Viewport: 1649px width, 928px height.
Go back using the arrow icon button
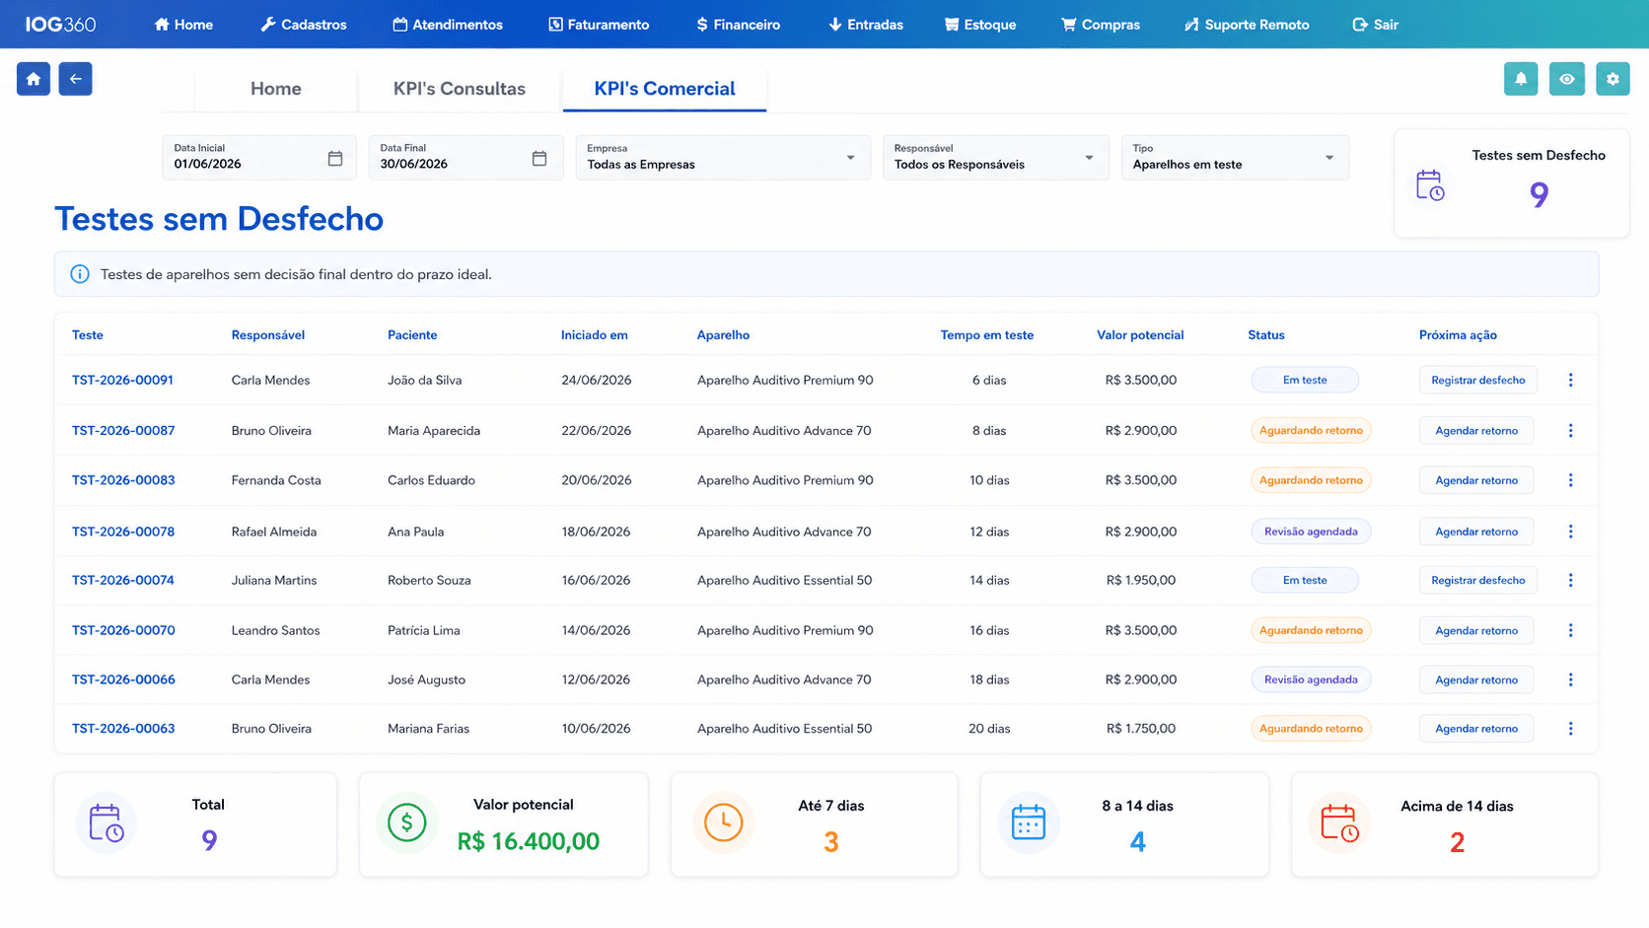point(75,79)
